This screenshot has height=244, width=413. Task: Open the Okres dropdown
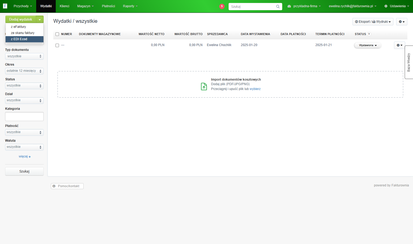coord(24,71)
